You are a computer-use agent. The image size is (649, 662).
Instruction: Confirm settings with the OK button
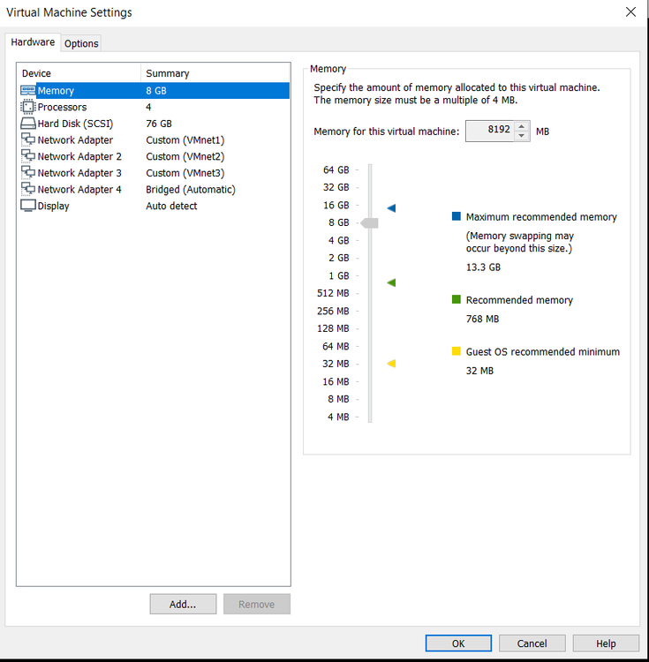pyautogui.click(x=458, y=643)
